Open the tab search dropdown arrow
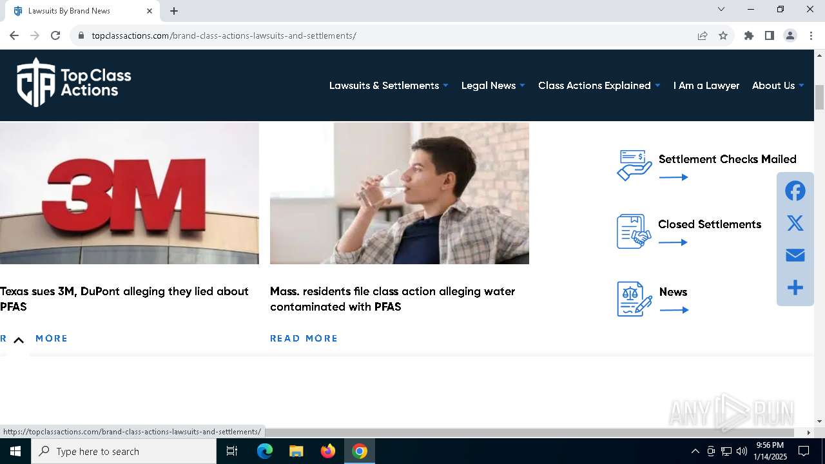This screenshot has height=464, width=825. (721, 9)
